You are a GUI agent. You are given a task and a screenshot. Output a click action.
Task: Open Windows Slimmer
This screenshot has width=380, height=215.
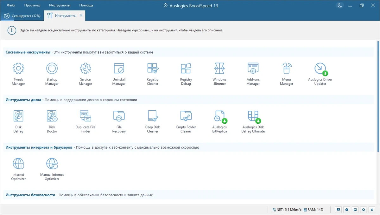219,74
